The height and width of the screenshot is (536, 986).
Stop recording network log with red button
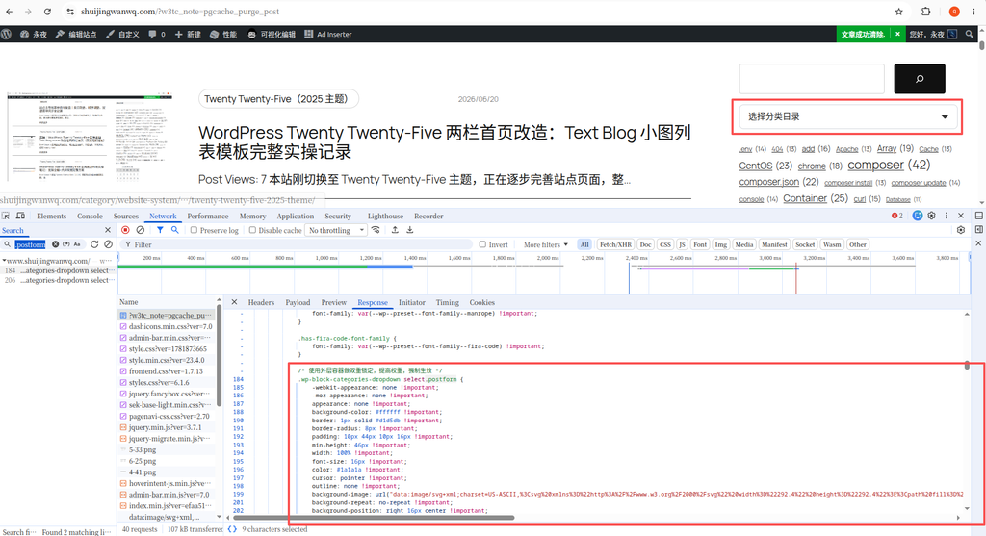click(x=126, y=230)
